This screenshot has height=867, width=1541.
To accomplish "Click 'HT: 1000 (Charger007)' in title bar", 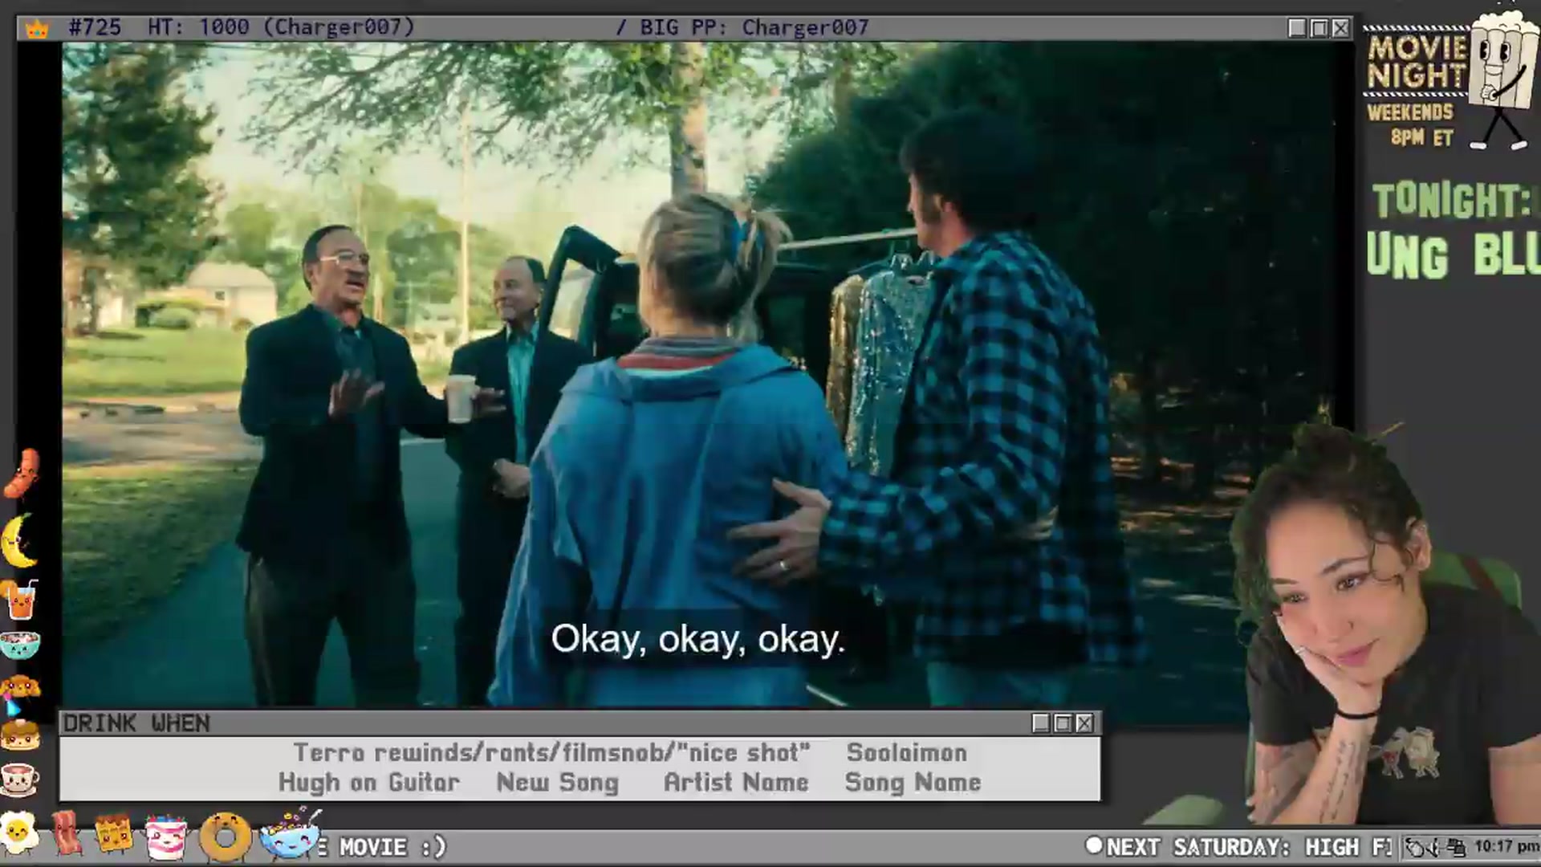I will pos(281,27).
